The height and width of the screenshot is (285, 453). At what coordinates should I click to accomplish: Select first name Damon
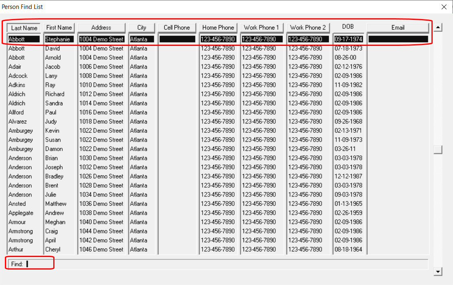click(x=54, y=149)
